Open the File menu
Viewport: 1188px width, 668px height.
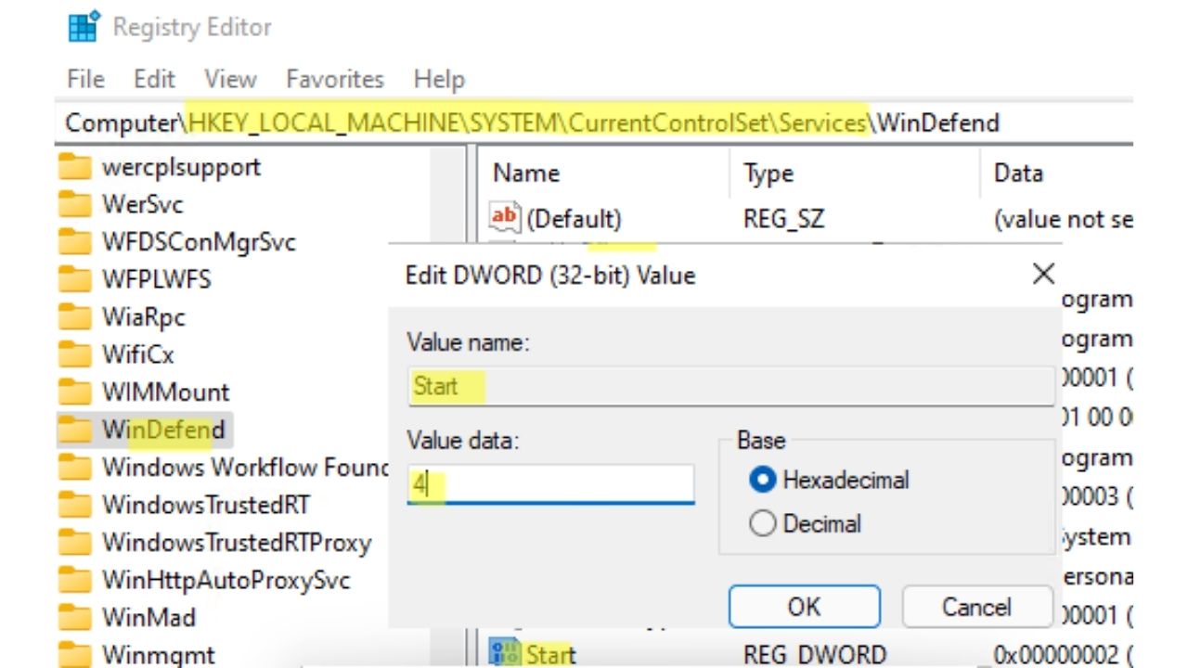pyautogui.click(x=85, y=79)
